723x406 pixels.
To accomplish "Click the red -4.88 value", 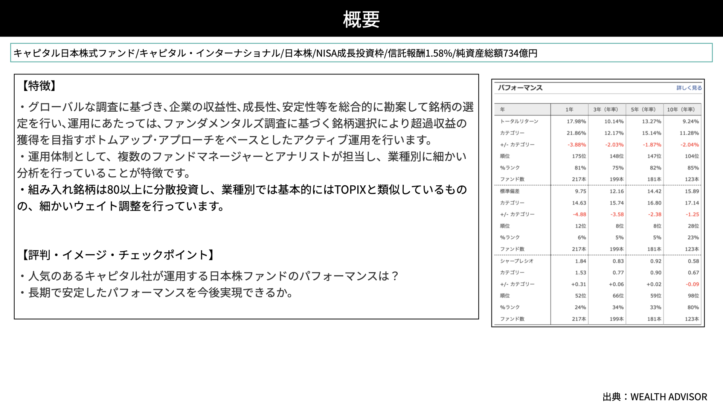I will [x=580, y=214].
